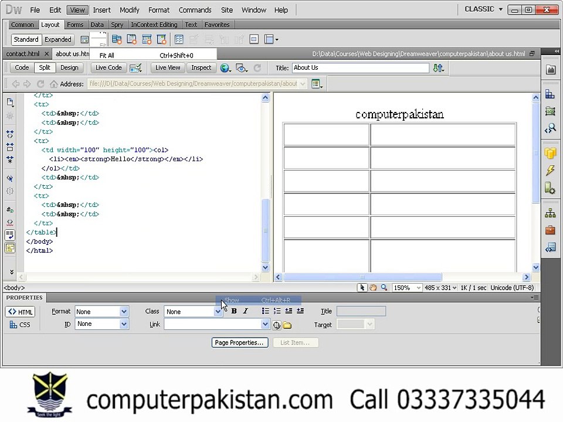Open the Visual Aids eye icon
This screenshot has width=563, height=422.
pos(241,68)
